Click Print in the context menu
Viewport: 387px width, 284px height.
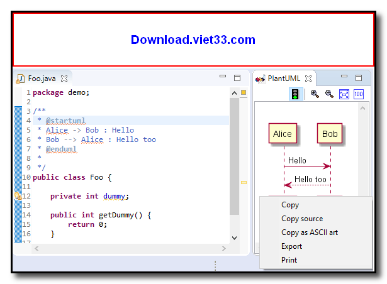point(289,260)
